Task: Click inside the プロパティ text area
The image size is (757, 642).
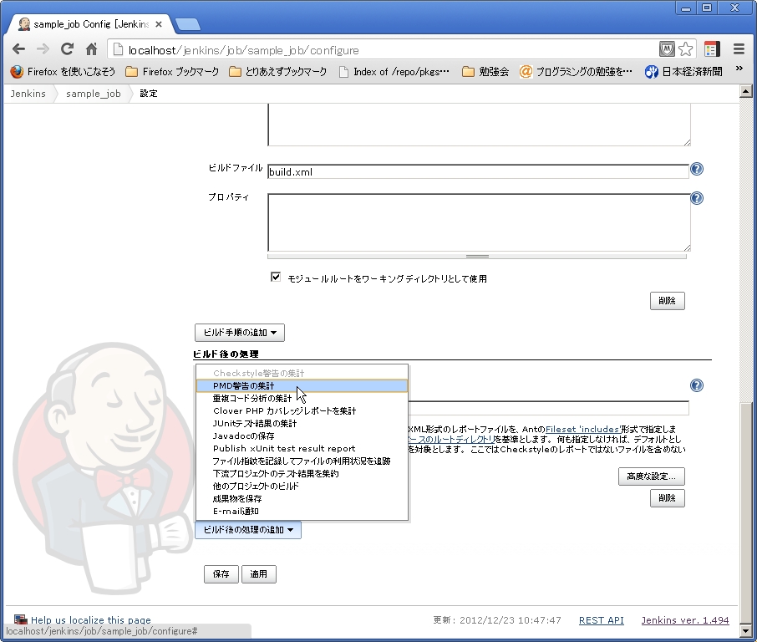Action: coord(479,222)
